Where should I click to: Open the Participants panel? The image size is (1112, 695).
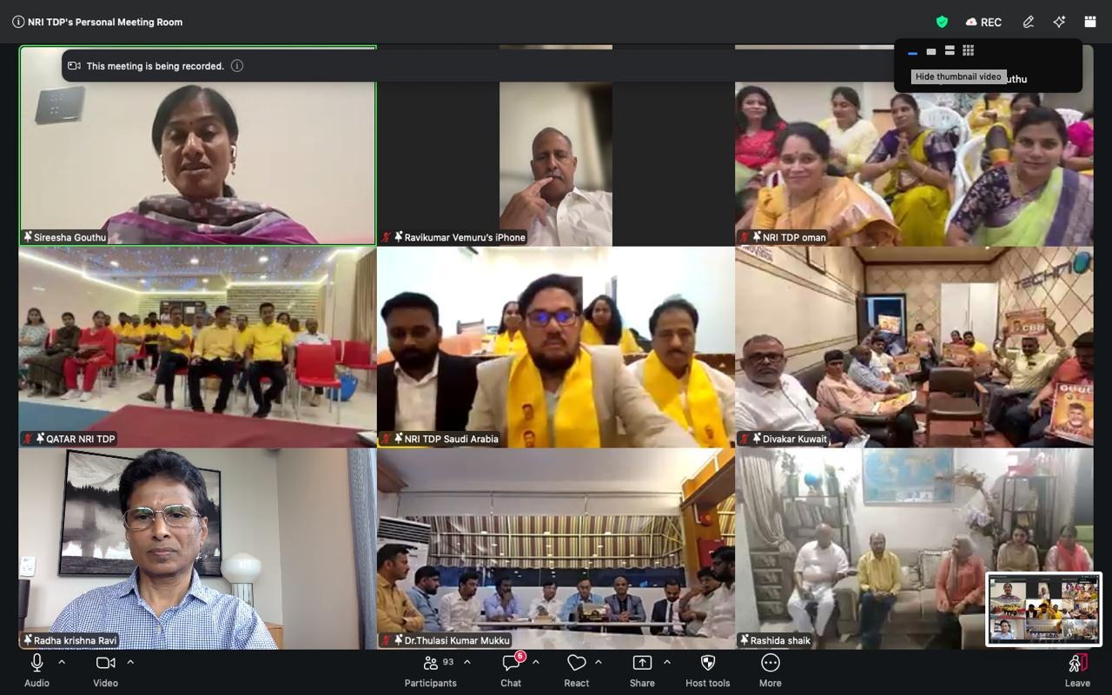tap(431, 670)
